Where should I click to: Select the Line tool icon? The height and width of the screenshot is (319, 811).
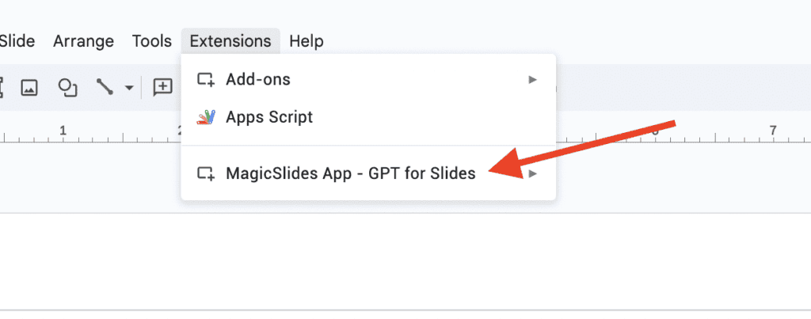(x=105, y=87)
